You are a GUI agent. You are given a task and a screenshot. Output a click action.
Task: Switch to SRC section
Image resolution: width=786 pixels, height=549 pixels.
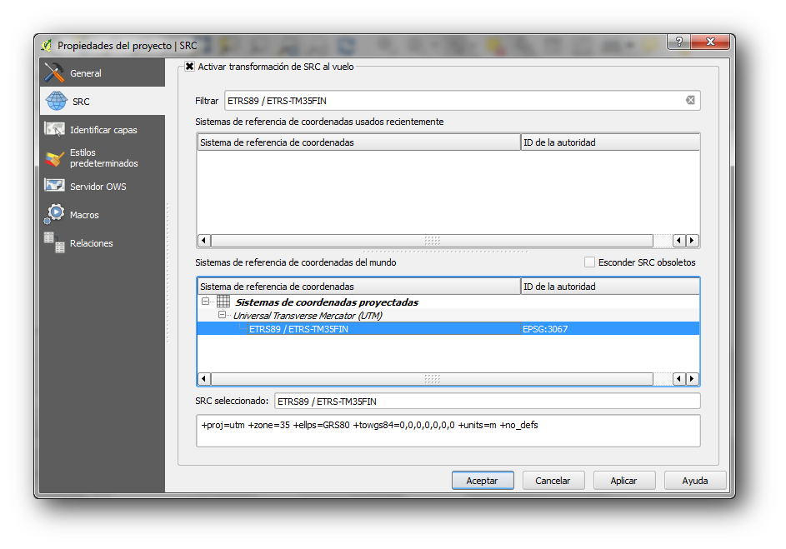click(x=103, y=101)
